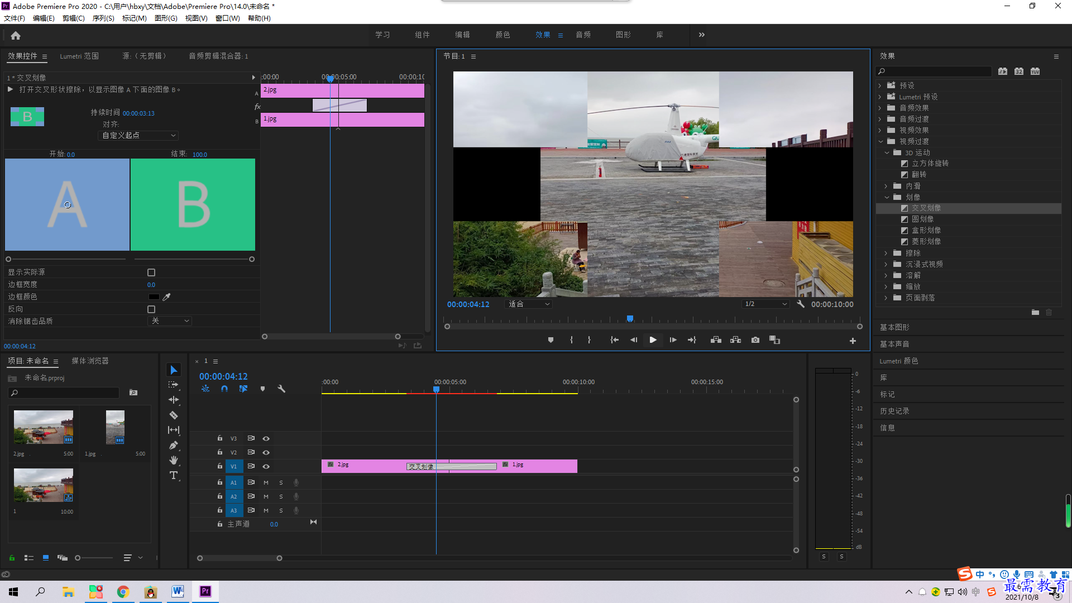Select the 立方体旋转 transition

click(x=930, y=164)
